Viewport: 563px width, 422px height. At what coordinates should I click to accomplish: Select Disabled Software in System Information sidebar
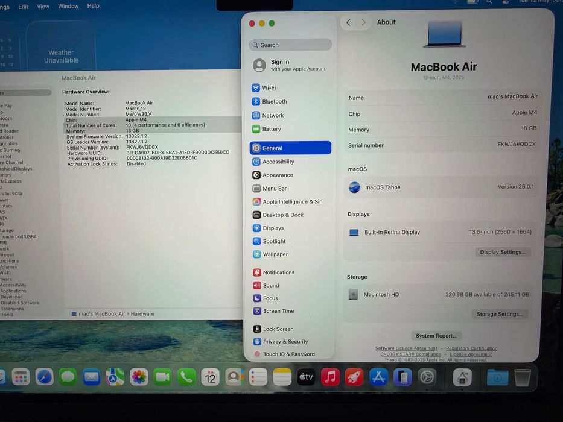coord(20,303)
